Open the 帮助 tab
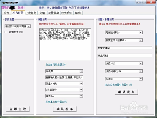157x118 pixels. click(78, 13)
